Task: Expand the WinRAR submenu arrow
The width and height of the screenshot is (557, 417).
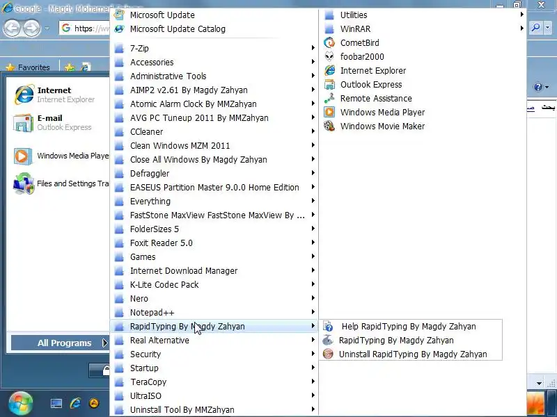Action: pyautogui.click(x=521, y=28)
